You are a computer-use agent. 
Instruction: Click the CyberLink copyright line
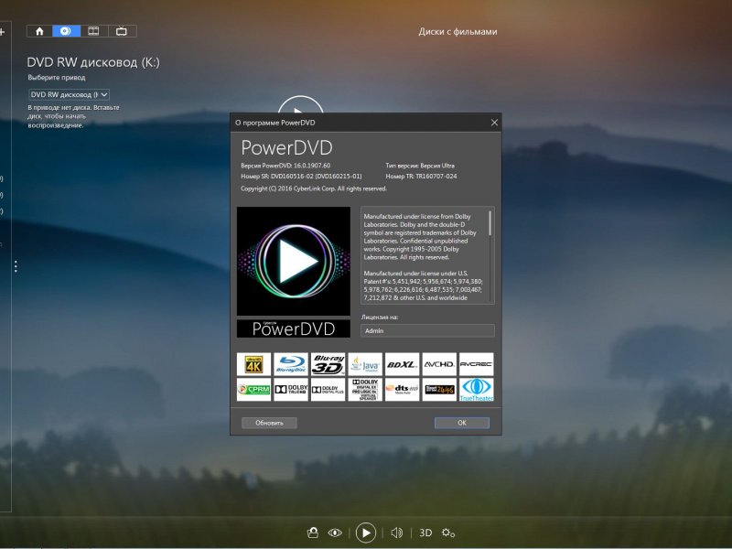point(314,188)
